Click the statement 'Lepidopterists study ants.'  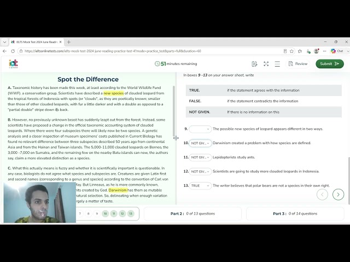[x=234, y=157]
